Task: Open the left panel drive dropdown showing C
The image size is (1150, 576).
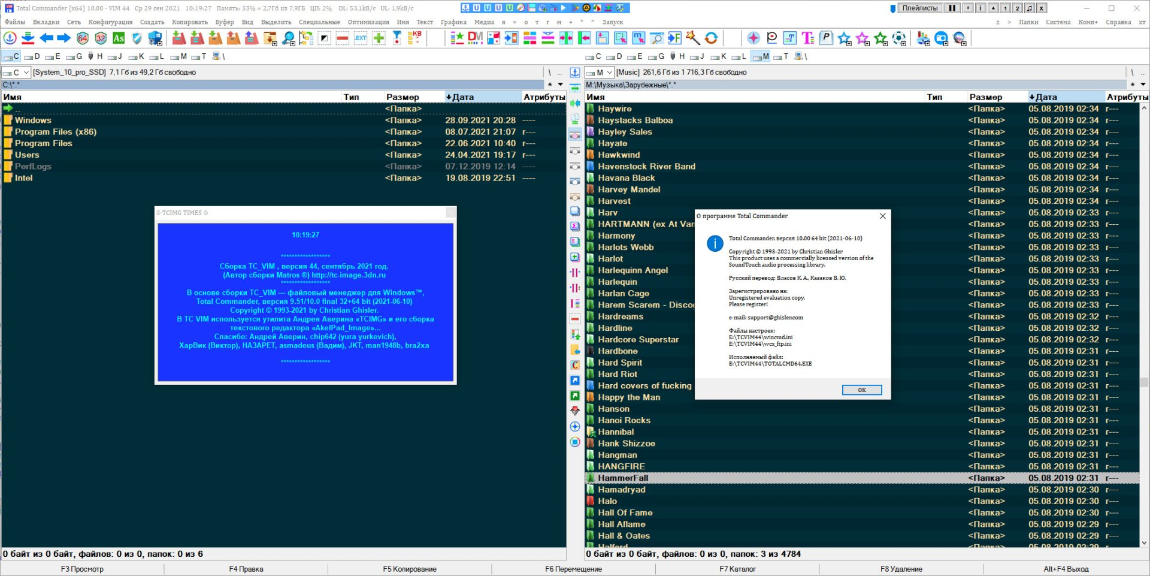Action: tap(16, 73)
